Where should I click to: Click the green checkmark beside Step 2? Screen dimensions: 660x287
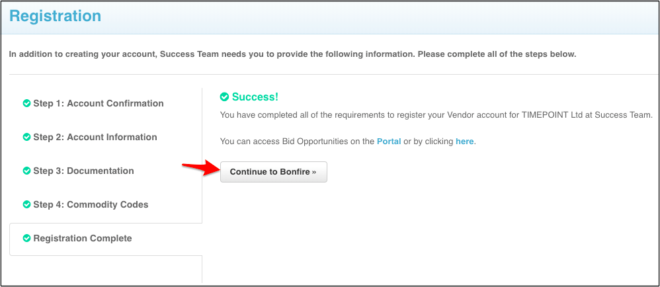click(27, 138)
